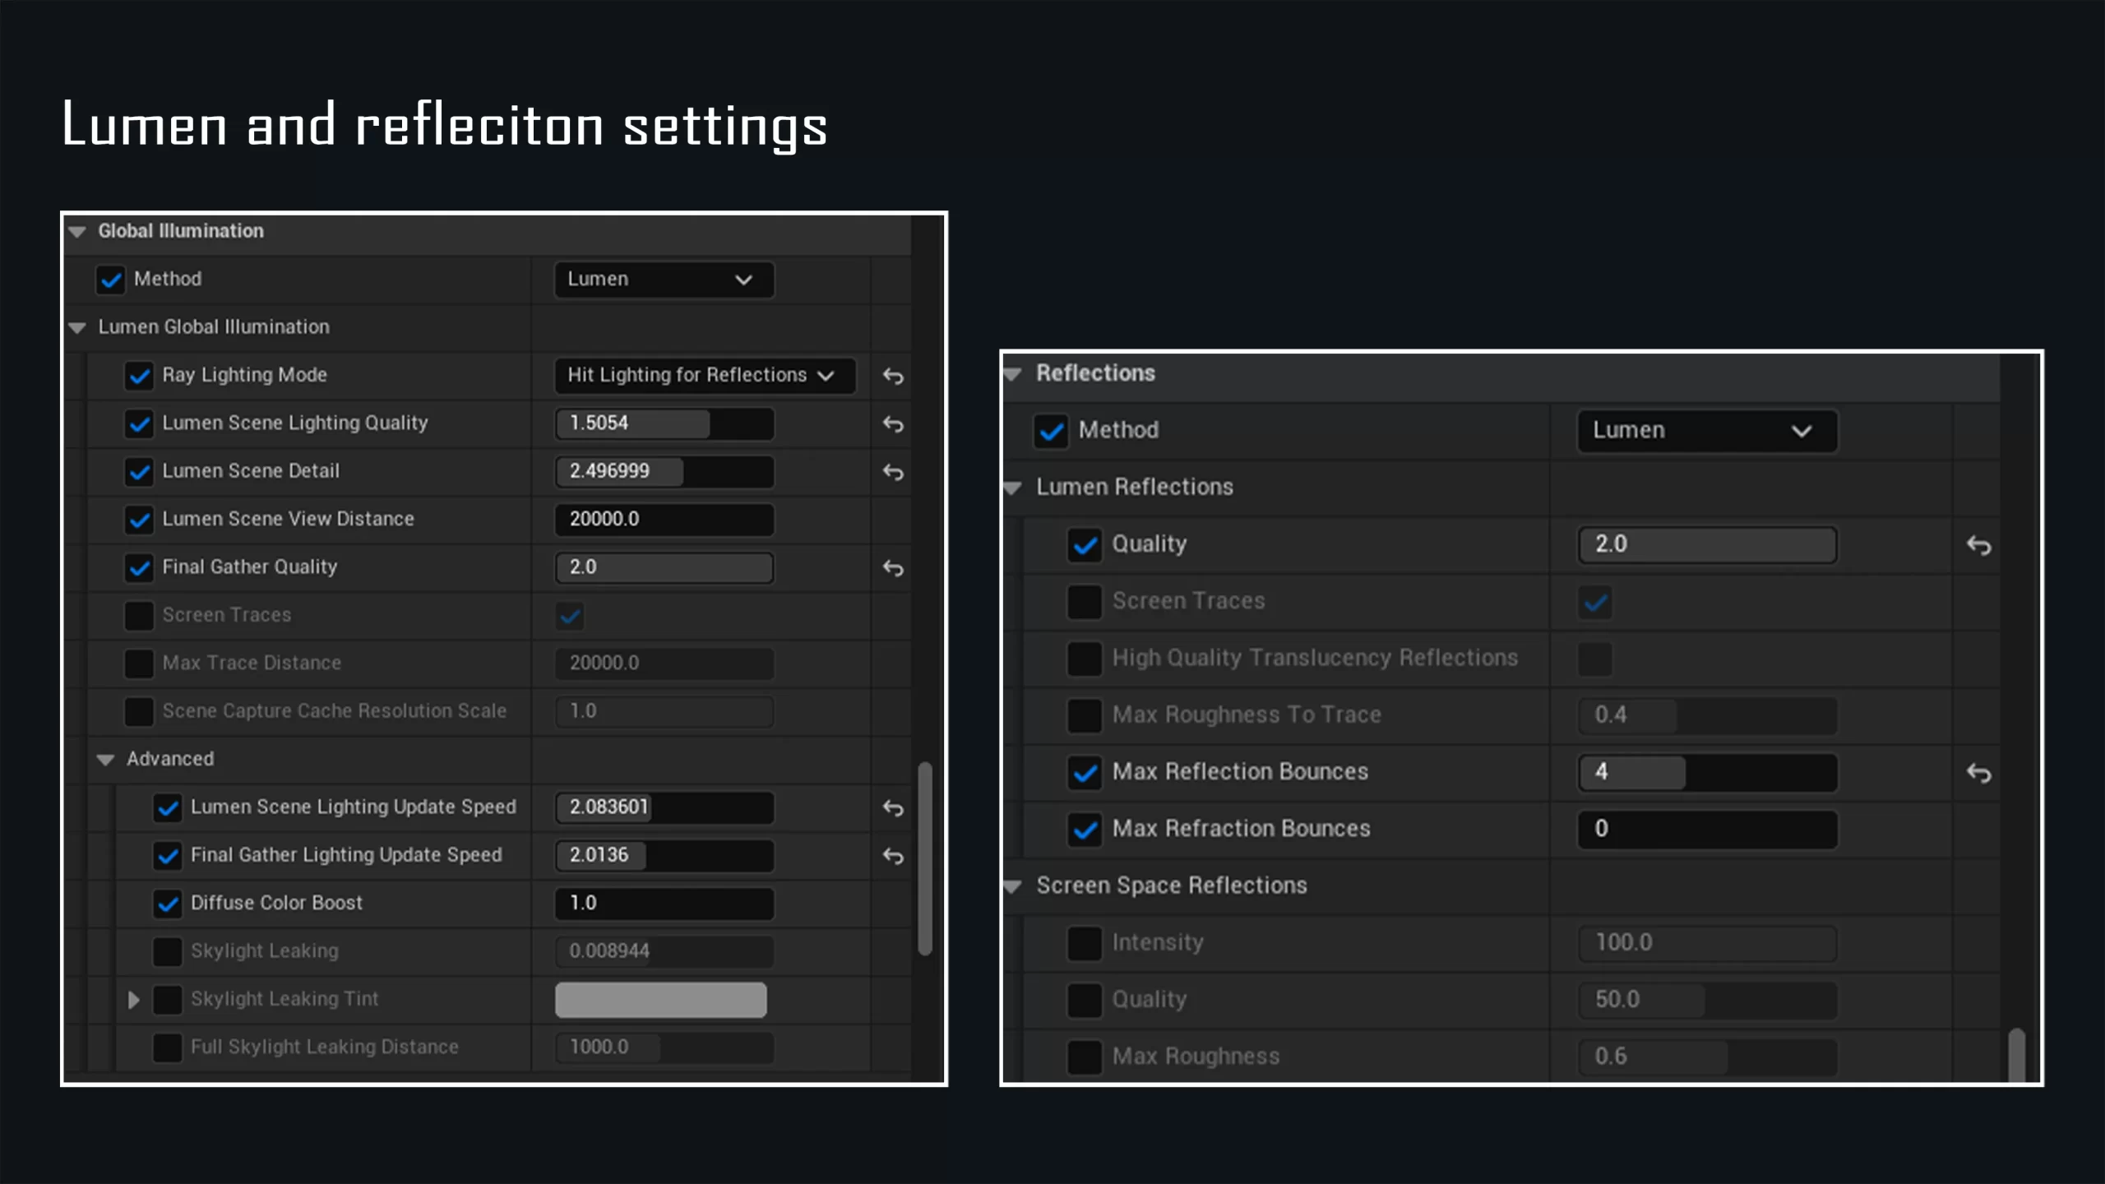The image size is (2105, 1184).
Task: Click the Lumen Reflections Quality value field
Action: click(1707, 545)
